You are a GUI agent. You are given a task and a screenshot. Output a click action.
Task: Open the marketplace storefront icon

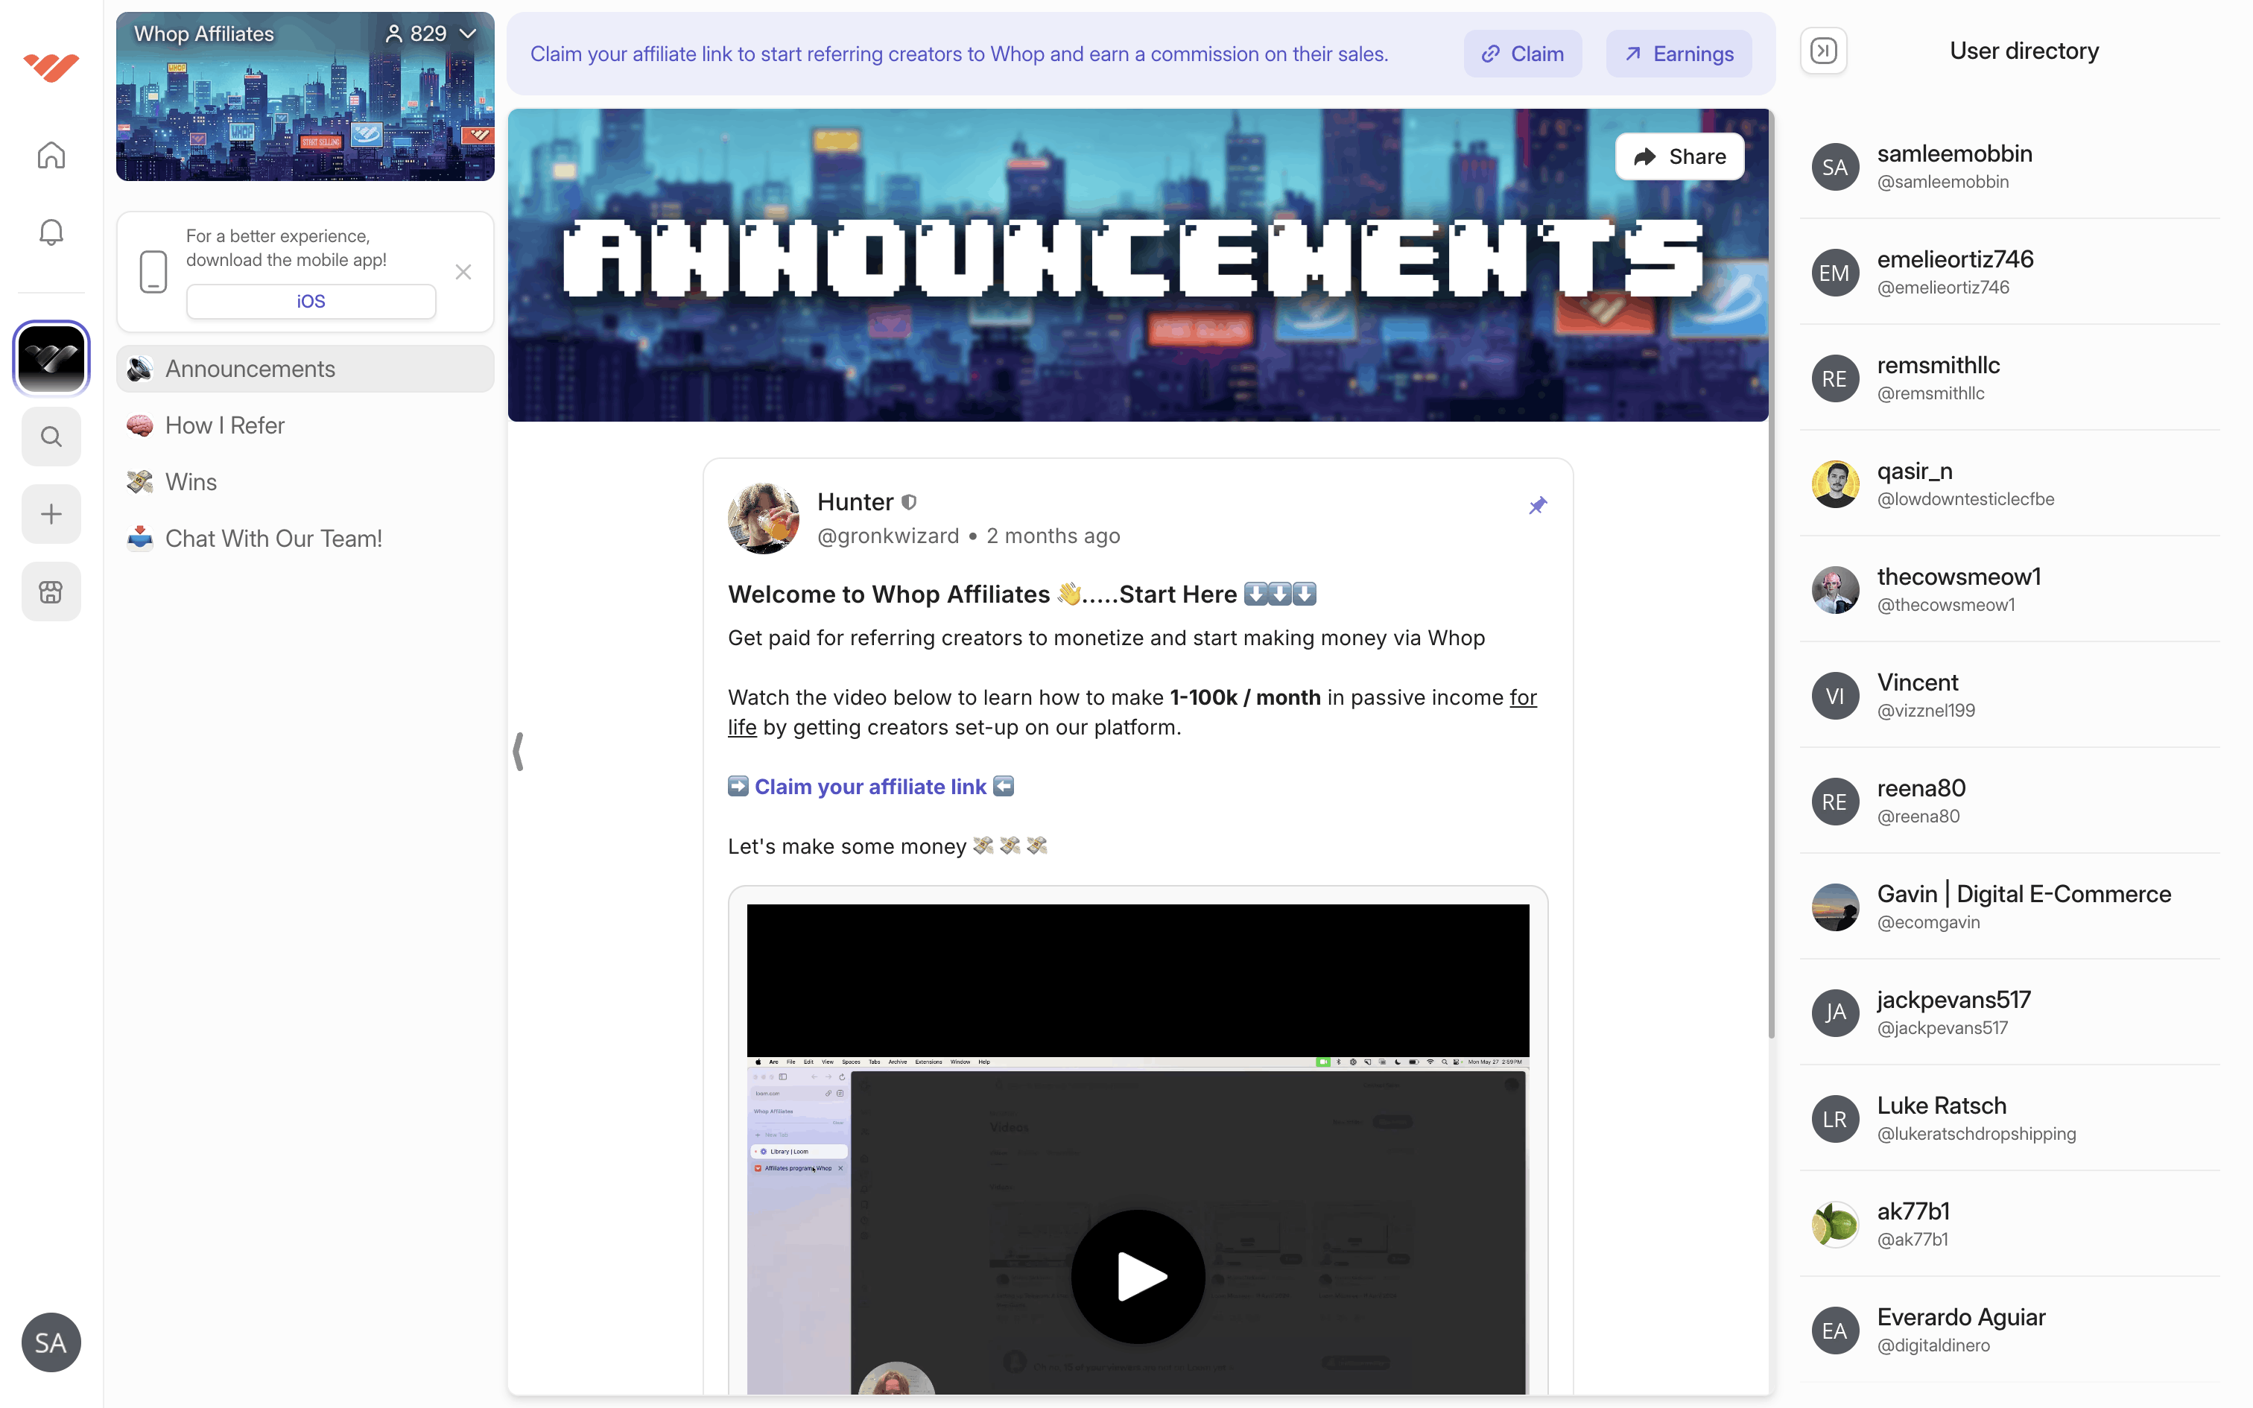51,592
